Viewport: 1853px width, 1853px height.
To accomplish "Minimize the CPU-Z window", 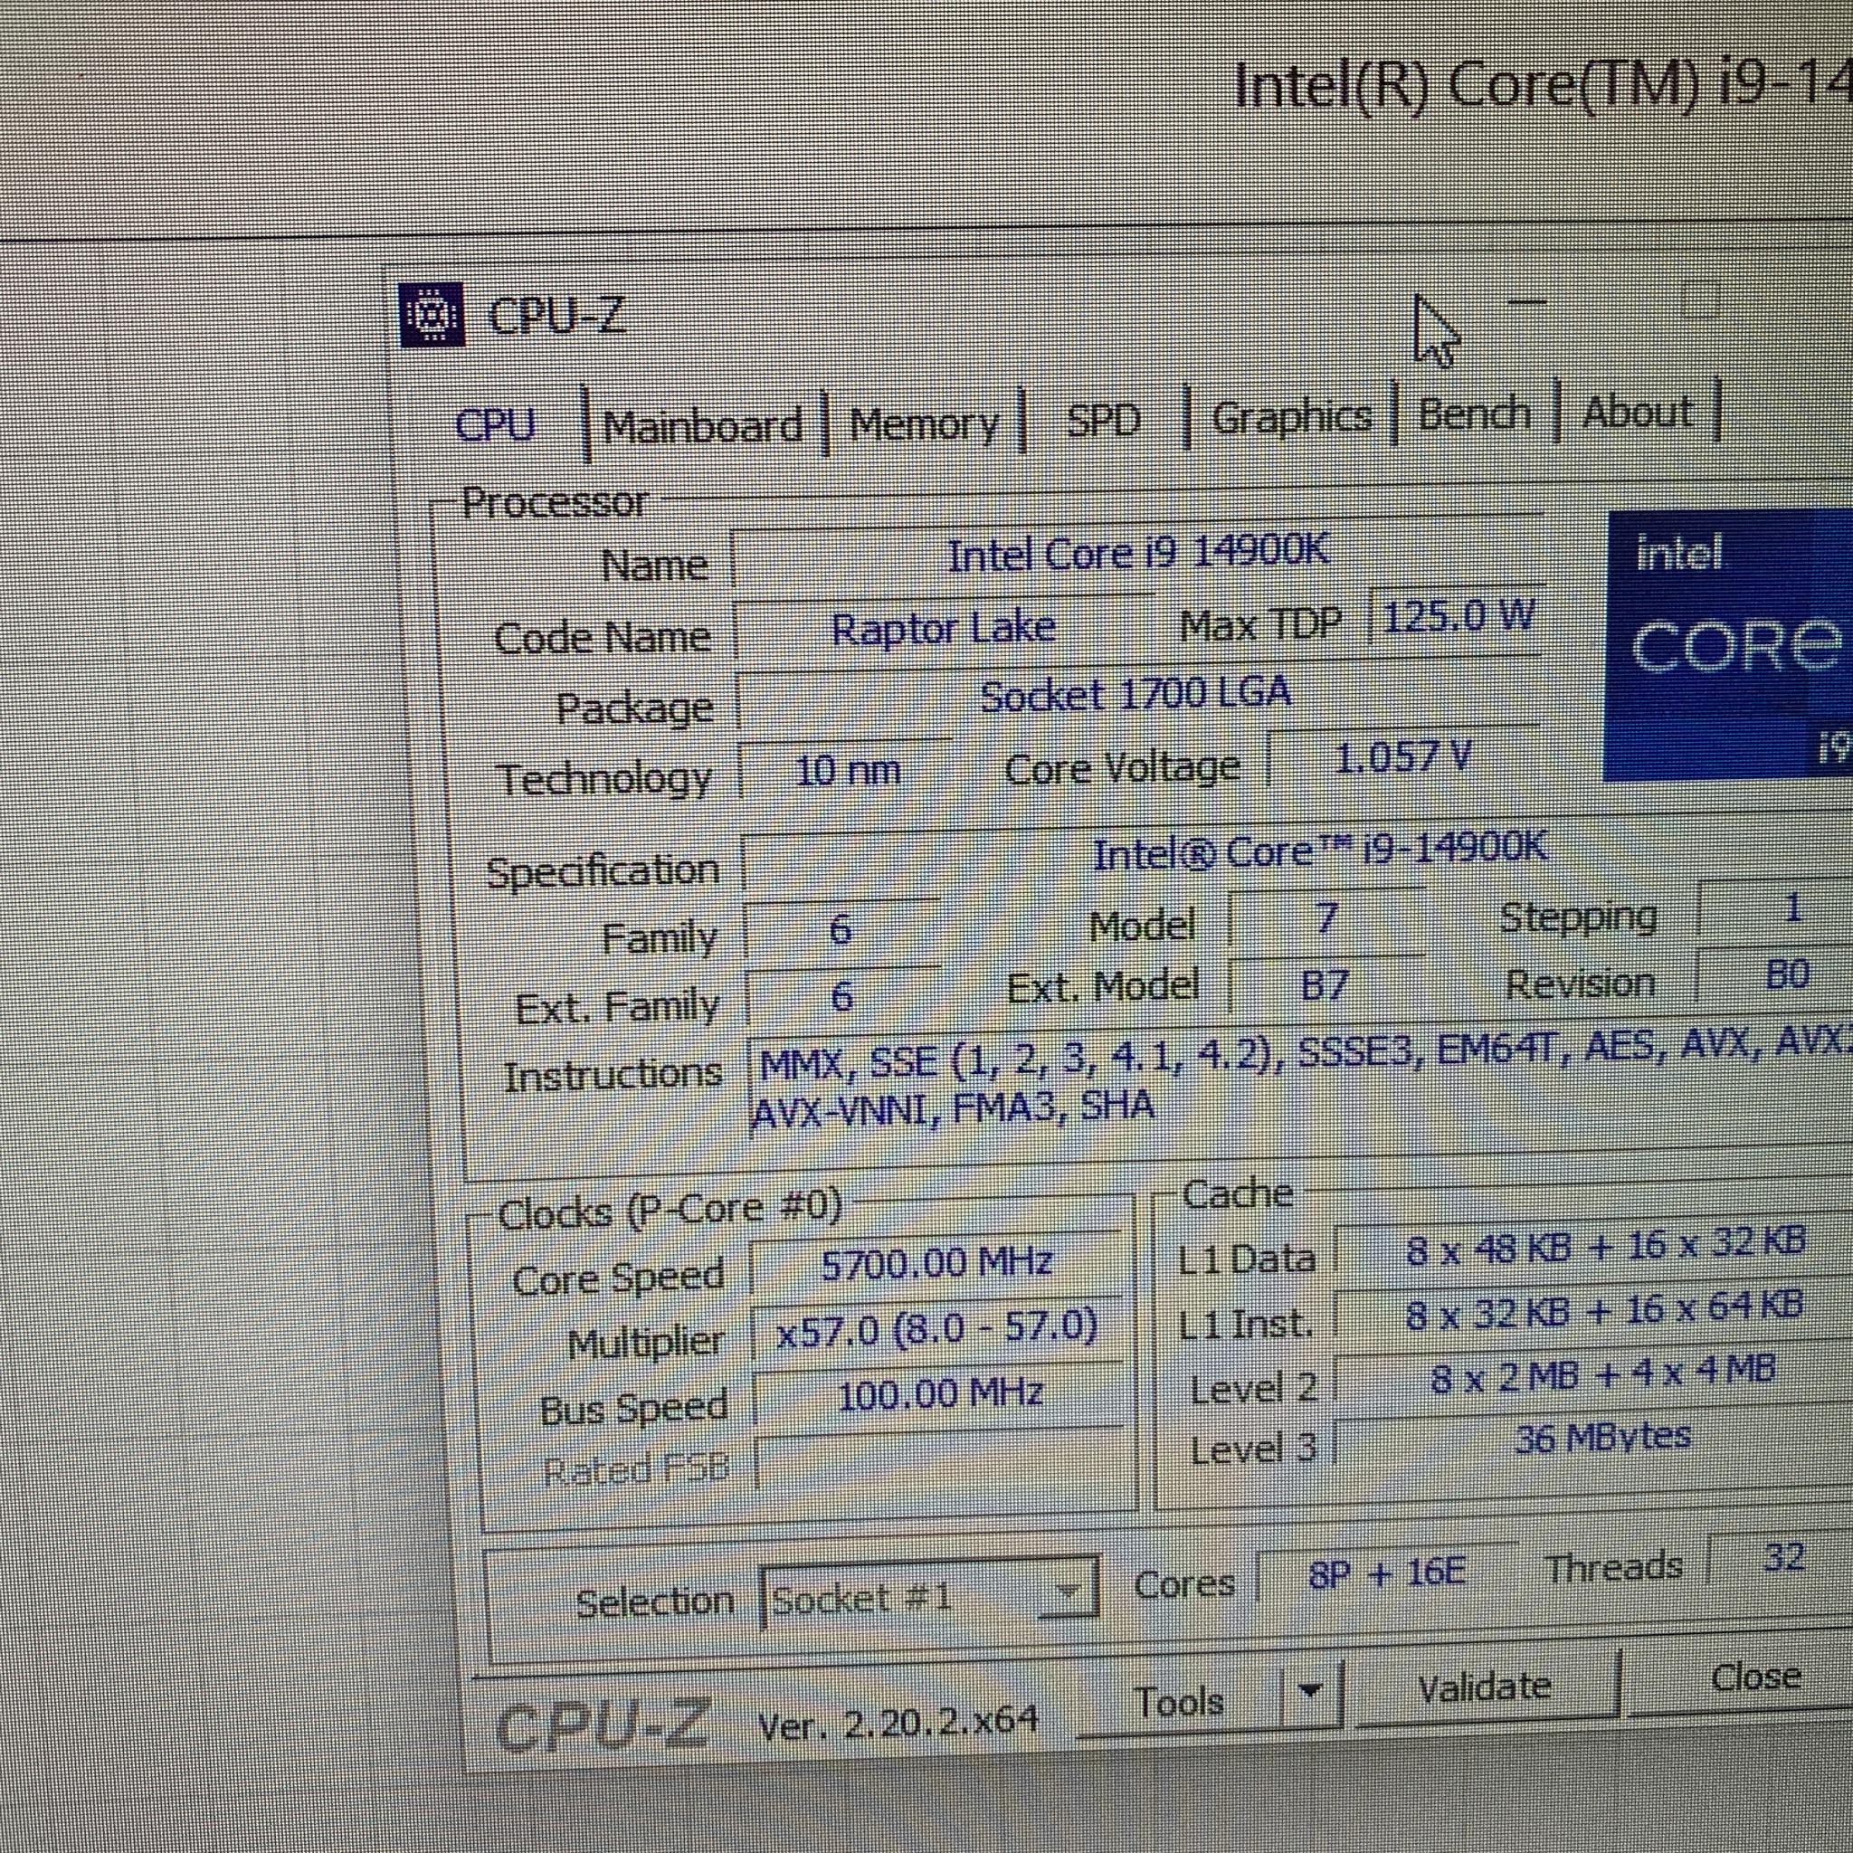I will (1527, 302).
